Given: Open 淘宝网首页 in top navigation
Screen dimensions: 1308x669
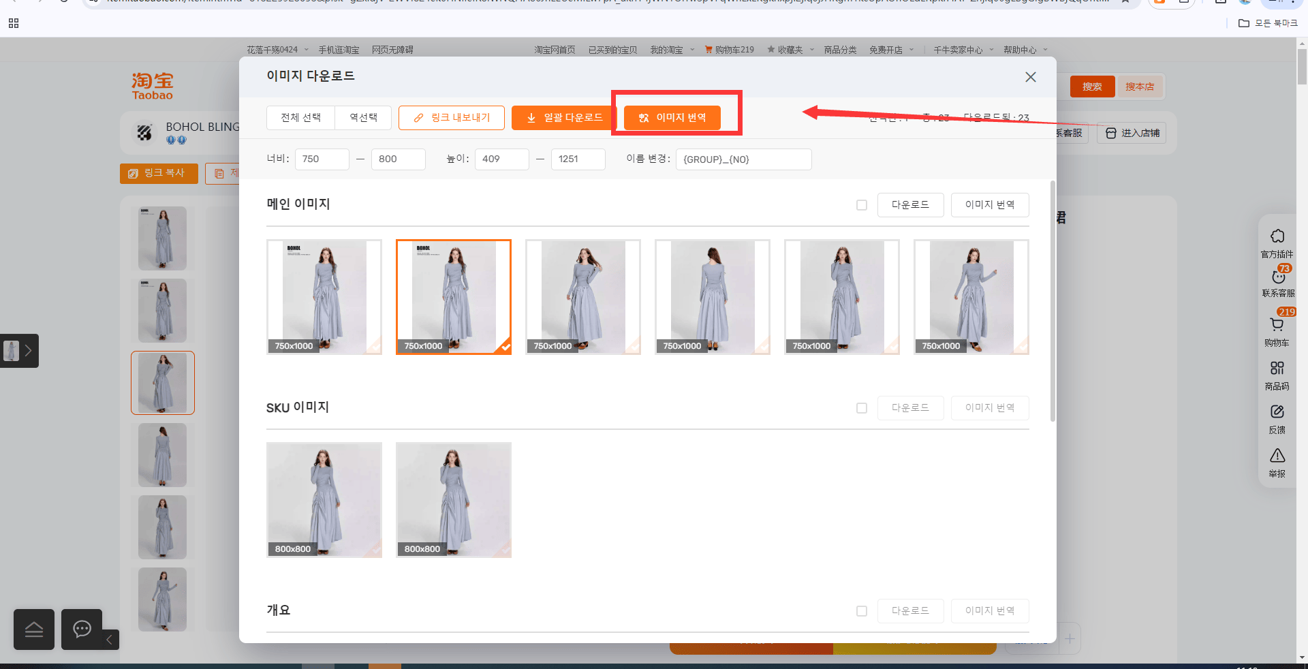Looking at the screenshot, I should click(555, 50).
